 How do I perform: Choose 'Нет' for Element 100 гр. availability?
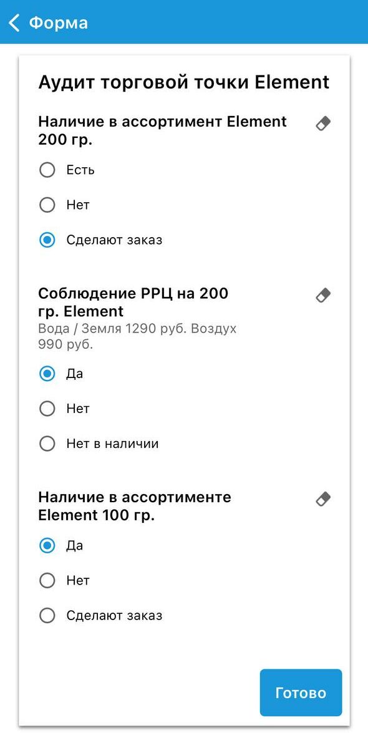tap(47, 580)
